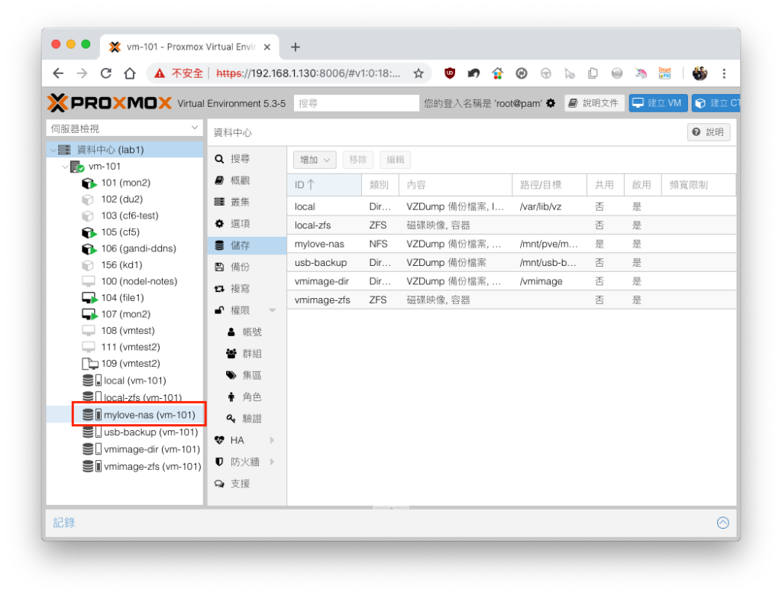Collapse the vm-101 node in the tree
Image resolution: width=782 pixels, height=596 pixels.
tap(65, 167)
